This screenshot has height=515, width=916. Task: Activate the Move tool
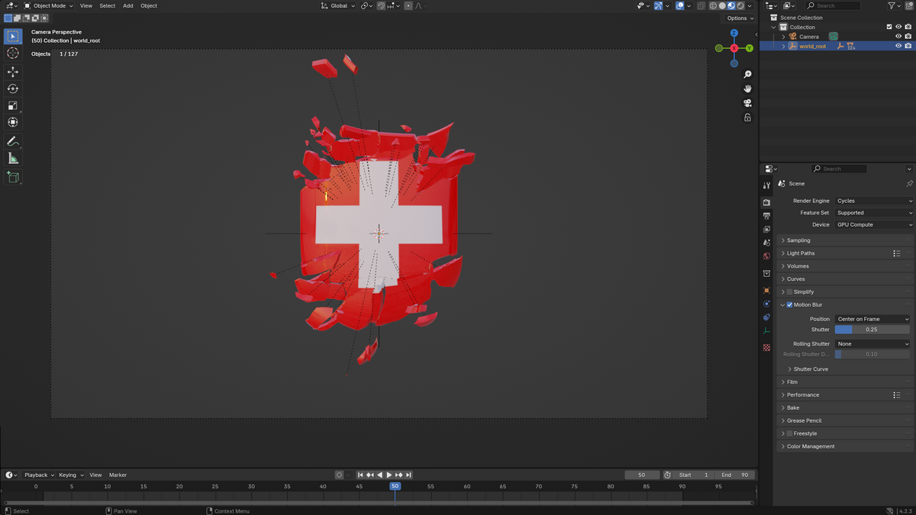(x=13, y=72)
